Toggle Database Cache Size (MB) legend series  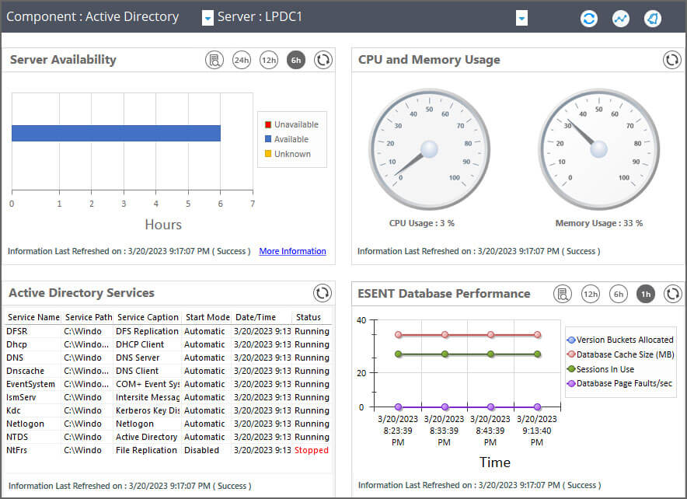tap(620, 354)
